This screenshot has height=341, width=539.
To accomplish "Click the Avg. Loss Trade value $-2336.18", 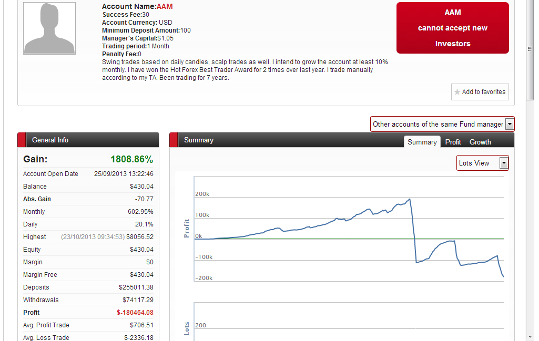I will click(139, 337).
